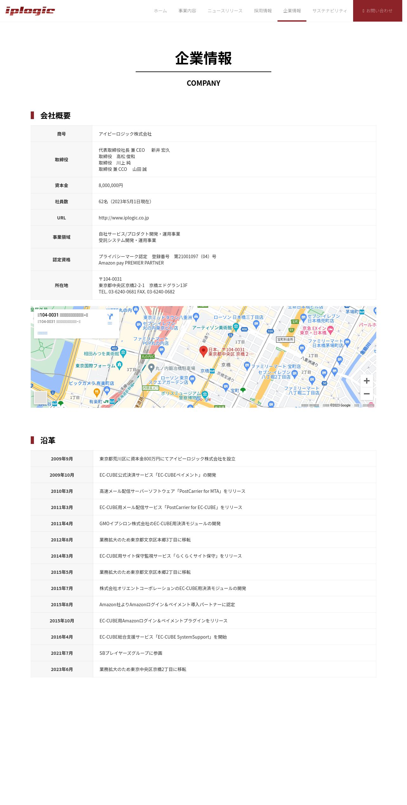Viewport: 407px width, 805px height.
Task: Click the ファミリーマート PCP丸の内店 marker
Action: (x=161, y=350)
